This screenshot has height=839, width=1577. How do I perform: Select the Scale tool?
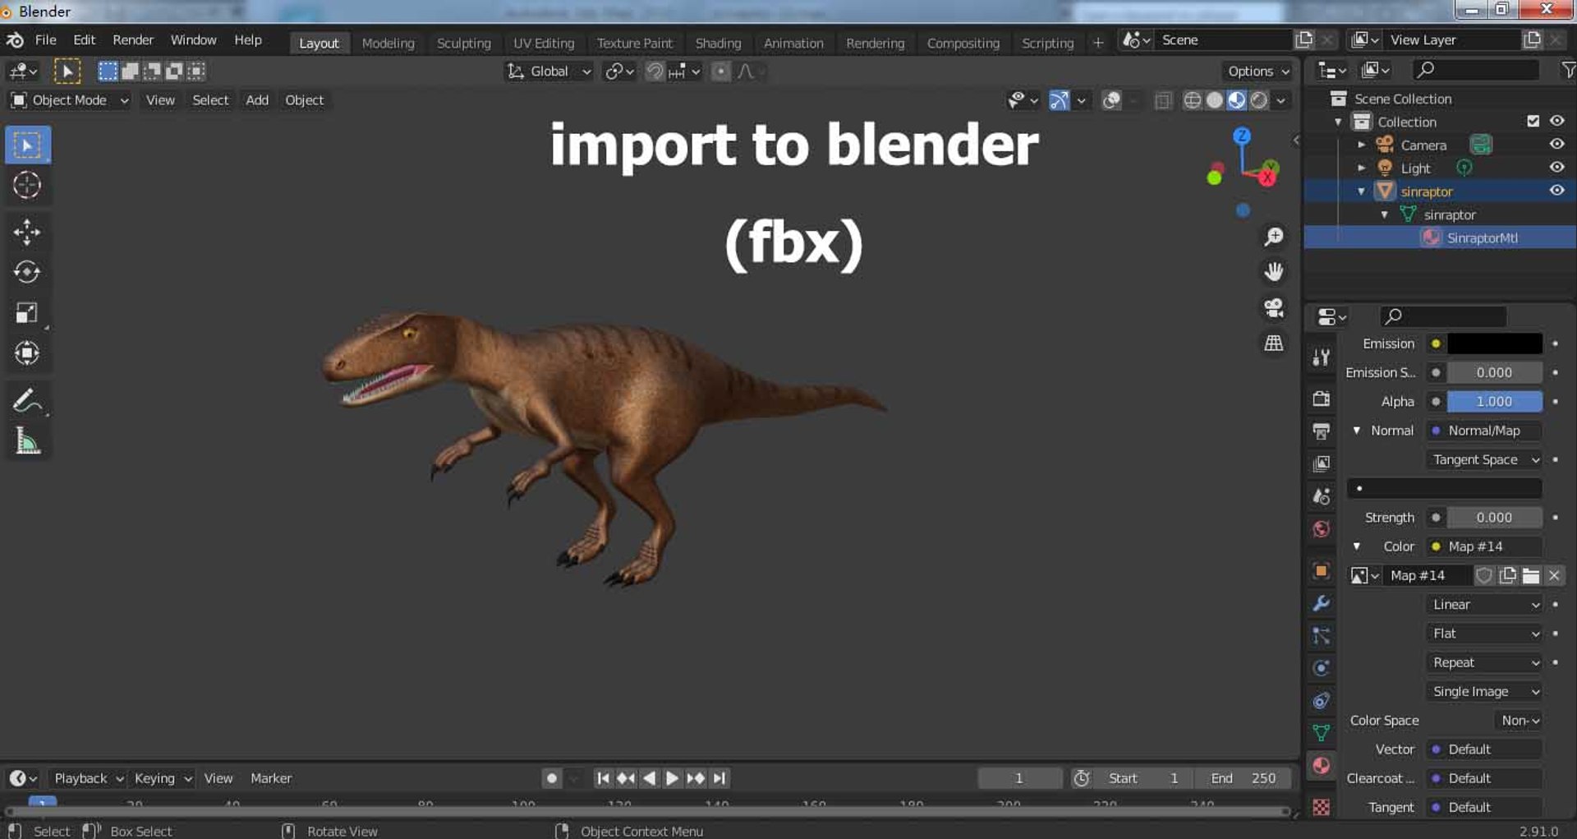click(27, 313)
